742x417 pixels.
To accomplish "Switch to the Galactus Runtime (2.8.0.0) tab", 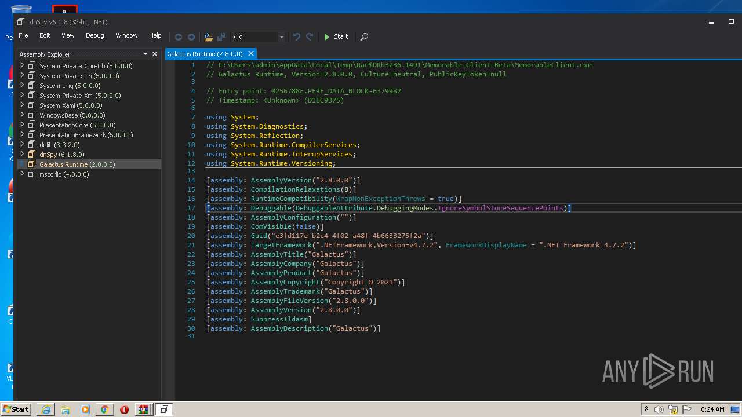I will pos(205,54).
